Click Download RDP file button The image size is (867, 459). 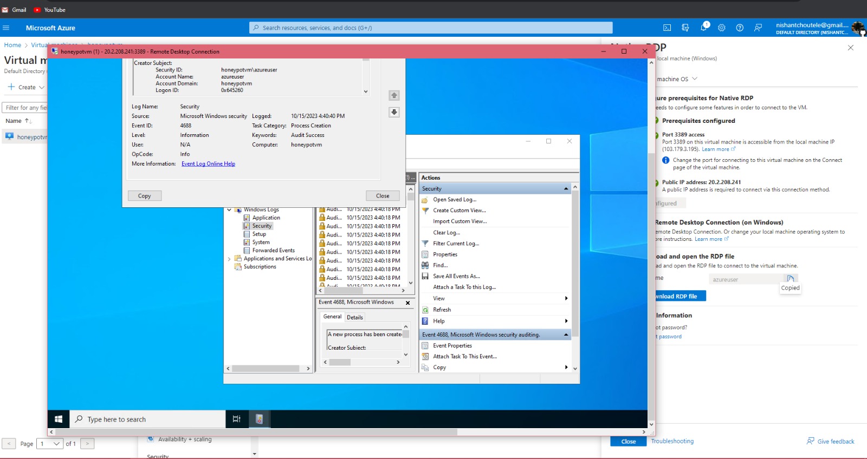tap(680, 296)
